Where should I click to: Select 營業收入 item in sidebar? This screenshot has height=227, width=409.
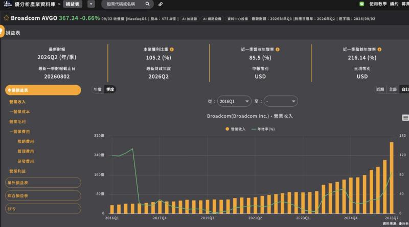17,102
